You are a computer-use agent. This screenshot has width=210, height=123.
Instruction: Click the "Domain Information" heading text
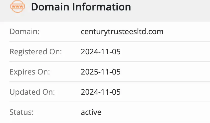pyautogui.click(x=81, y=7)
